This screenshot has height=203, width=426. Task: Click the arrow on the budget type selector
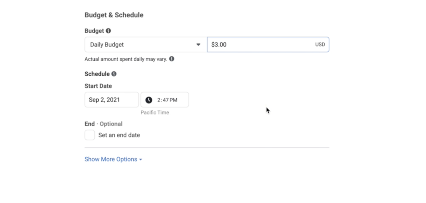198,45
